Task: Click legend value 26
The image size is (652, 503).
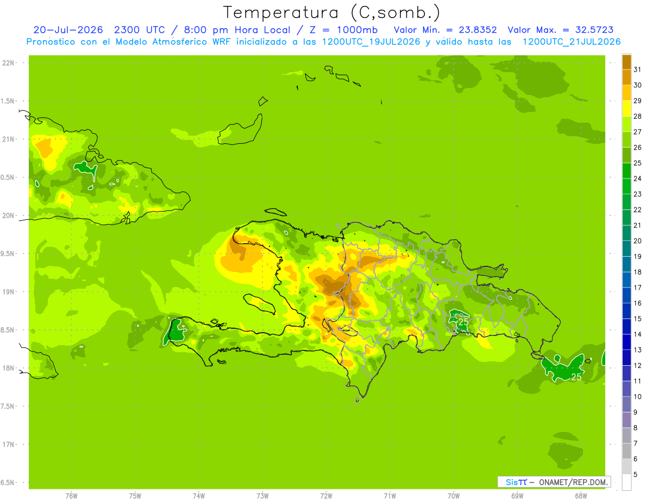Action: (x=638, y=148)
